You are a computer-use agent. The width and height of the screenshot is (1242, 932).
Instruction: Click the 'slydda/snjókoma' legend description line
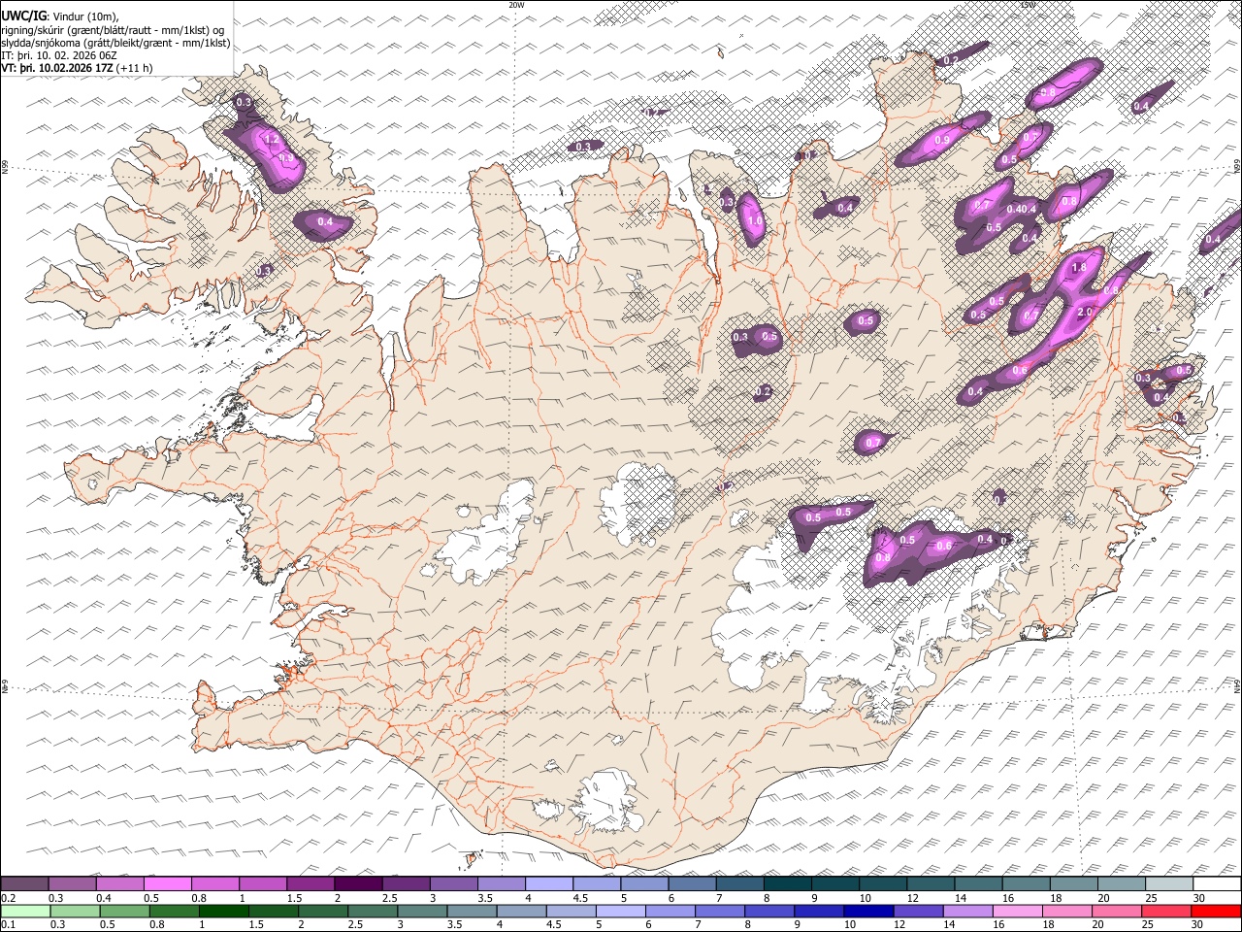115,43
